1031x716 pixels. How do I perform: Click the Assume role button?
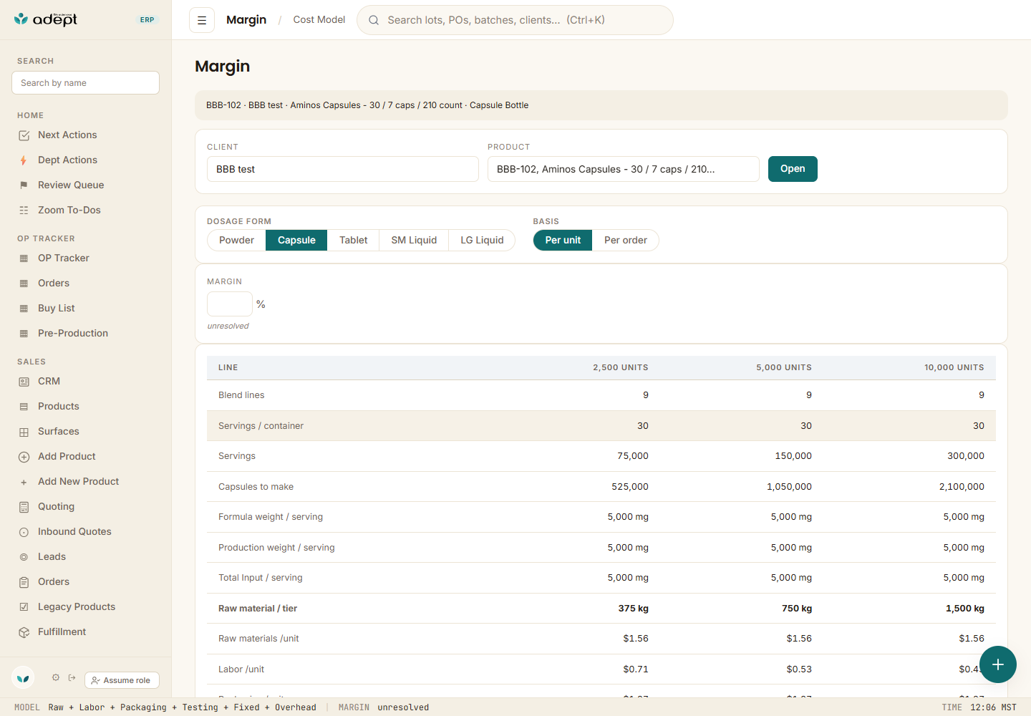tap(122, 680)
